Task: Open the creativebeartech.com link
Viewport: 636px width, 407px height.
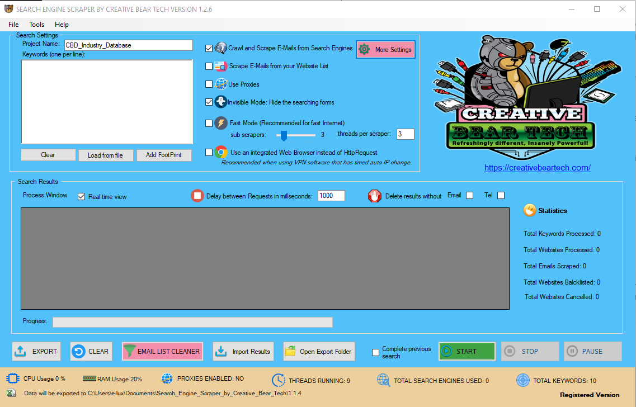Action: point(538,168)
